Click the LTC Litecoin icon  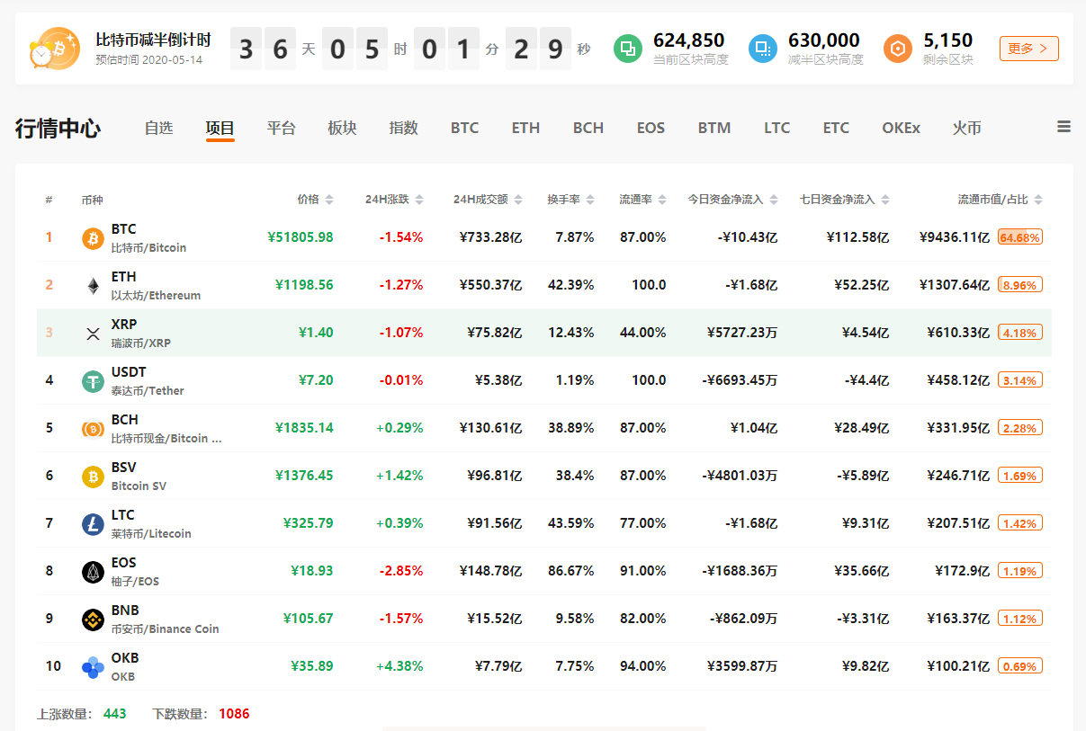point(93,524)
